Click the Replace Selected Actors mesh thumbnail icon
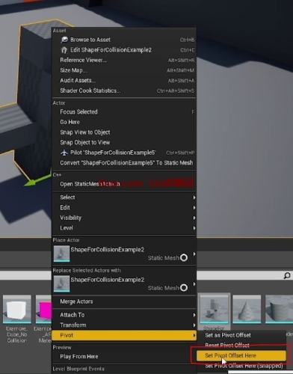Image resolution: width=293 pixels, height=374 pixels. tap(61, 283)
